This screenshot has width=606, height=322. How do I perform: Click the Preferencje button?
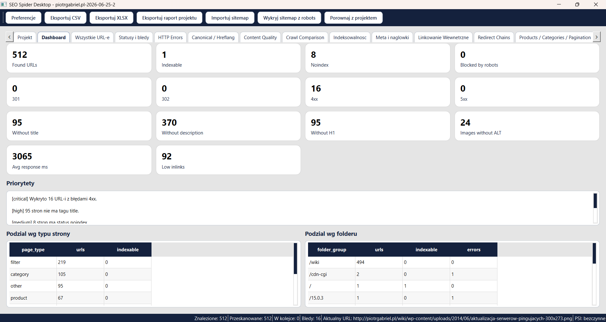23,18
